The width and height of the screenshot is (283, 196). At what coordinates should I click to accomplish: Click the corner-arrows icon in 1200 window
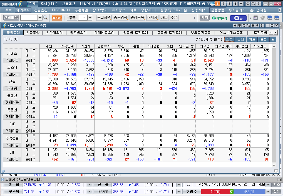249,26
